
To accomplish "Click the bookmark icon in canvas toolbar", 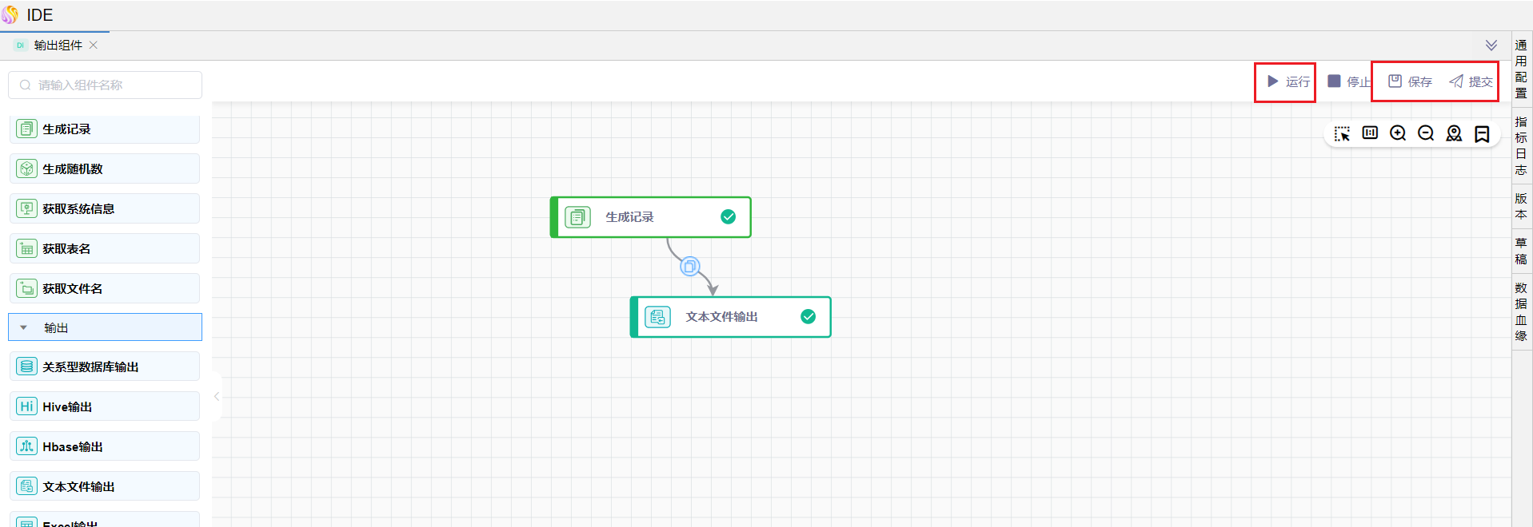I will (x=1482, y=133).
